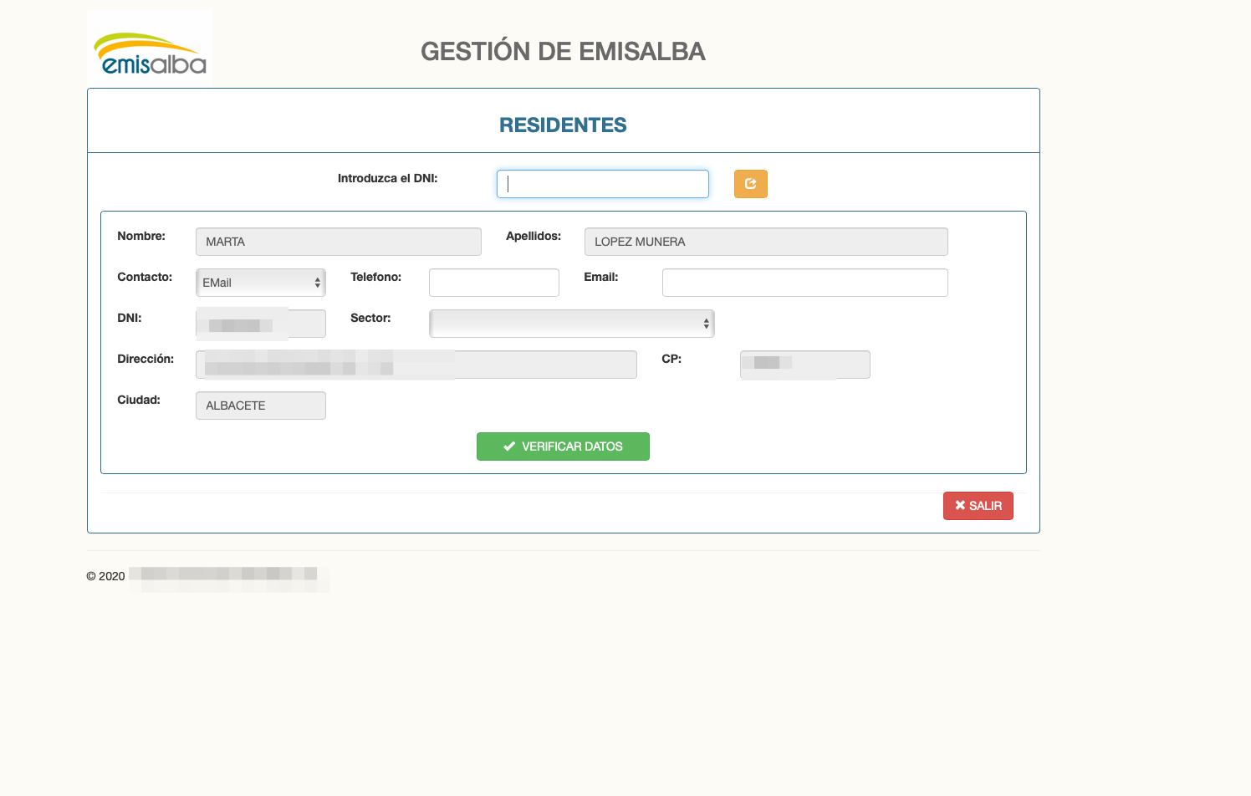This screenshot has width=1251, height=796.
Task: Select the Ciudad field showing ALBACETE
Action: (260, 406)
